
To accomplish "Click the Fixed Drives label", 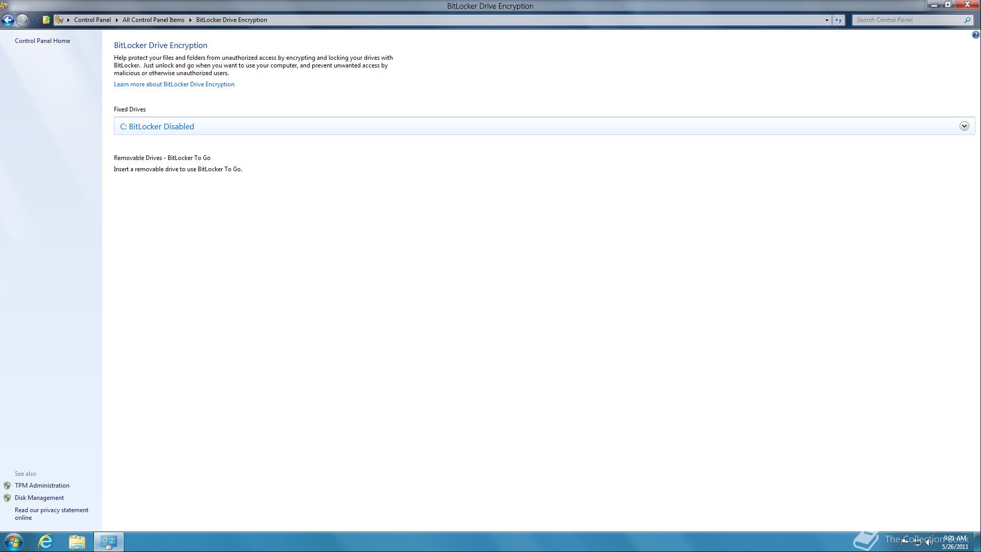I will click(130, 109).
